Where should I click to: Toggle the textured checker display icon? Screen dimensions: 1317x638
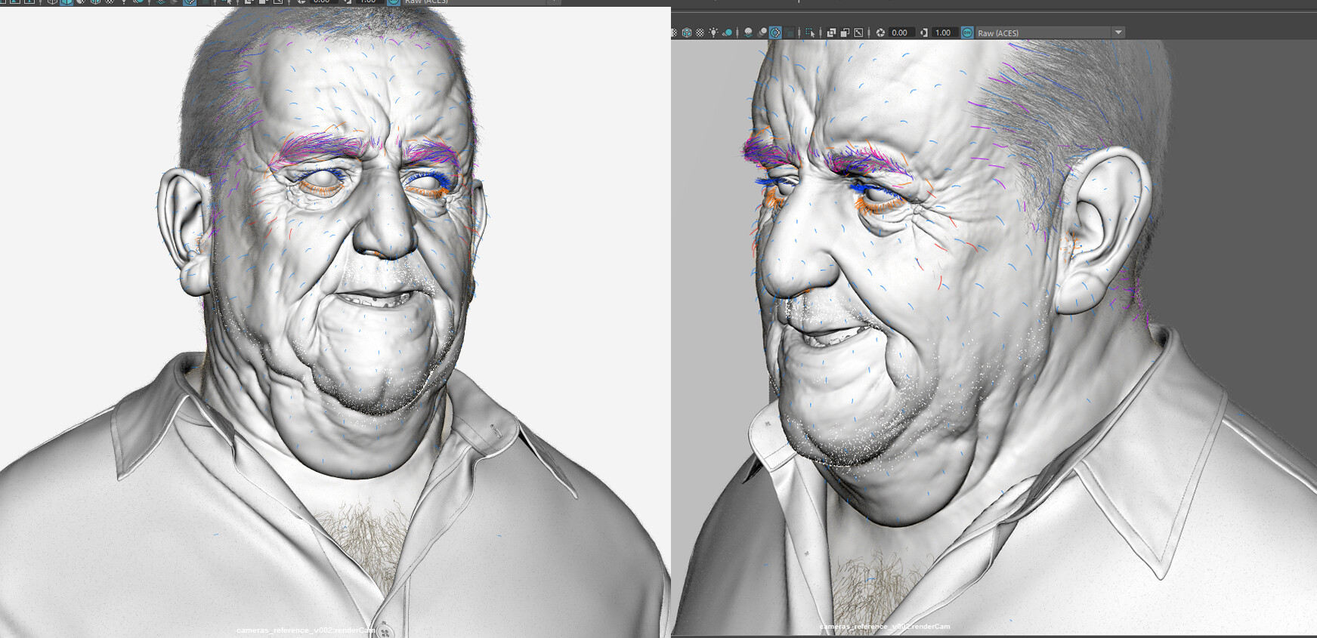[x=700, y=32]
